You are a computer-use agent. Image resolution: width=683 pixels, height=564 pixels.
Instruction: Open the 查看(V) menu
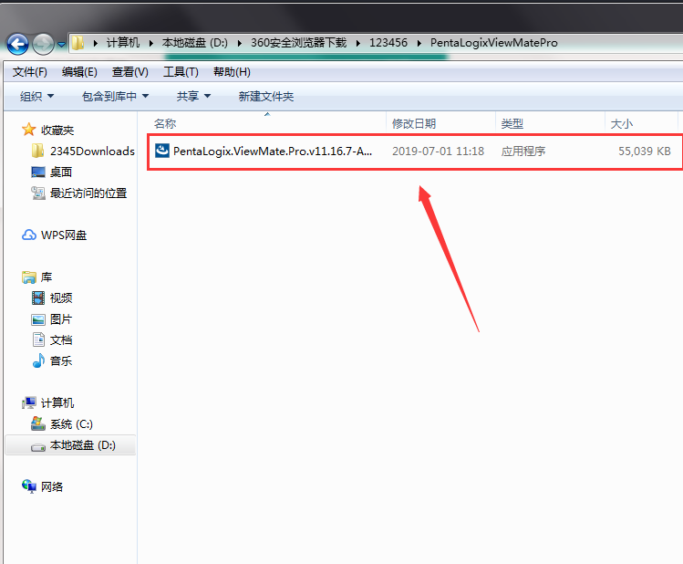[129, 72]
